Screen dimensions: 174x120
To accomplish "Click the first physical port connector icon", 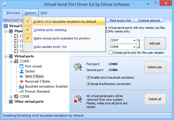I will [x=16, y=36].
